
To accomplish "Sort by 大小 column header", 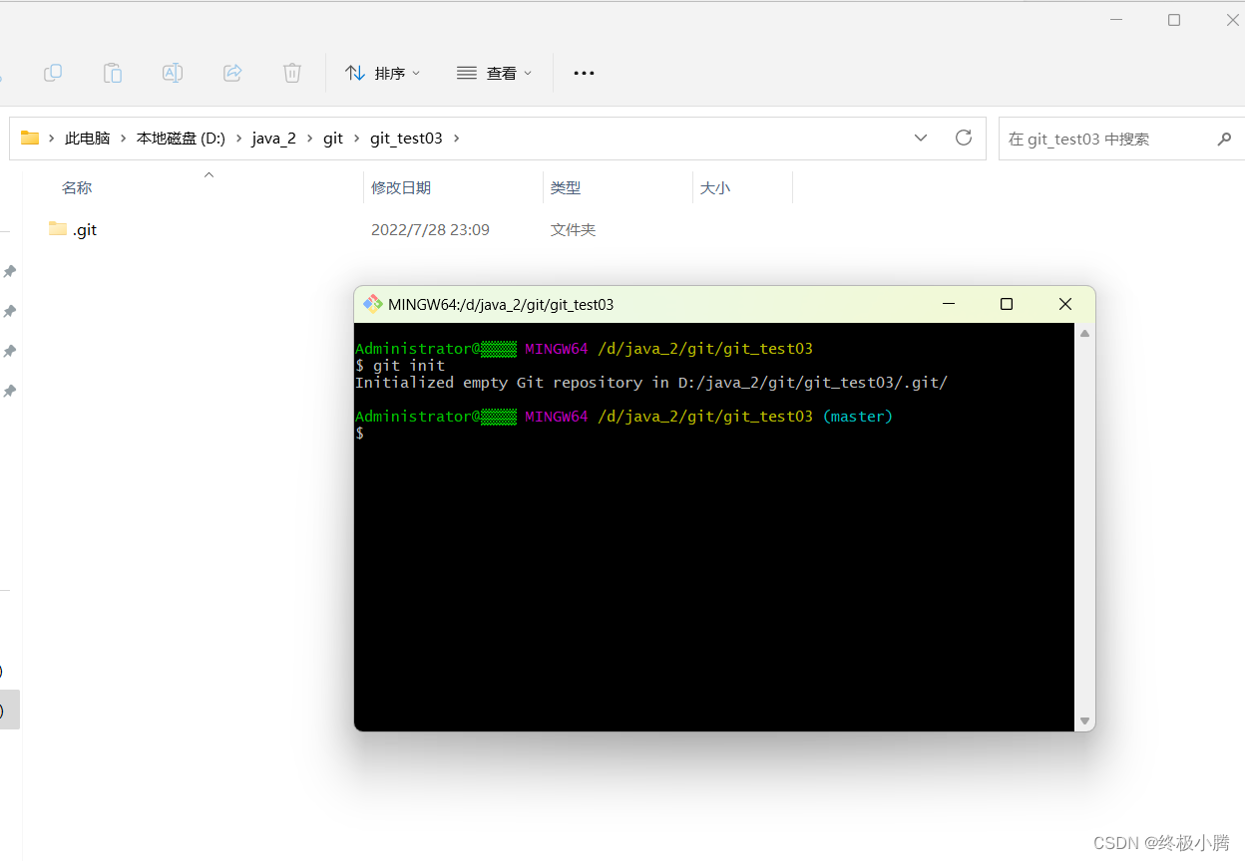I will click(x=715, y=187).
